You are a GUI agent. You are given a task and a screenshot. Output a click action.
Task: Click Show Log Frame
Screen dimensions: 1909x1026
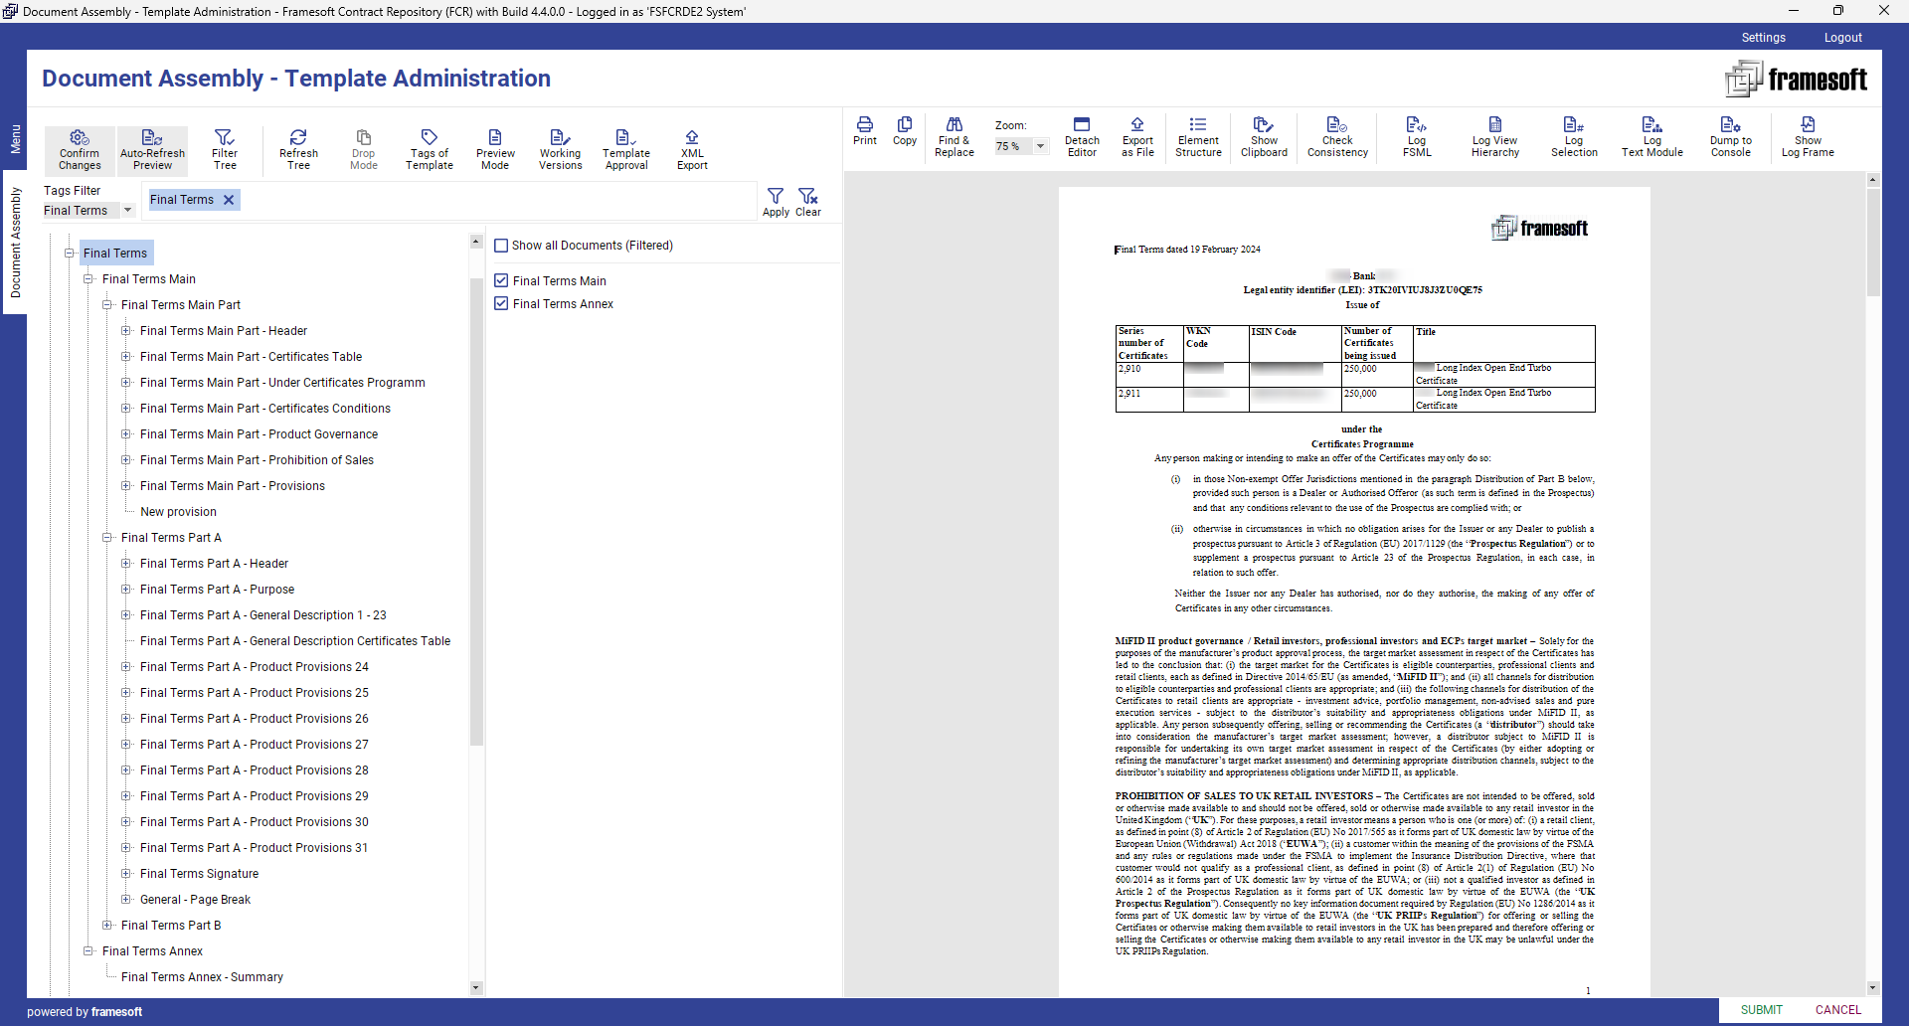coord(1808,137)
